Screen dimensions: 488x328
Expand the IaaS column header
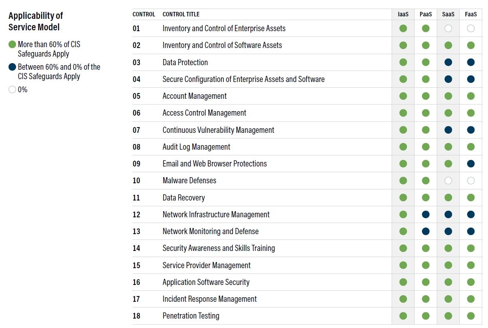(x=403, y=14)
